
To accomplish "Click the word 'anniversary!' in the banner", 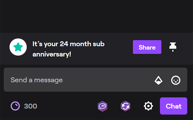I will 52,54.
